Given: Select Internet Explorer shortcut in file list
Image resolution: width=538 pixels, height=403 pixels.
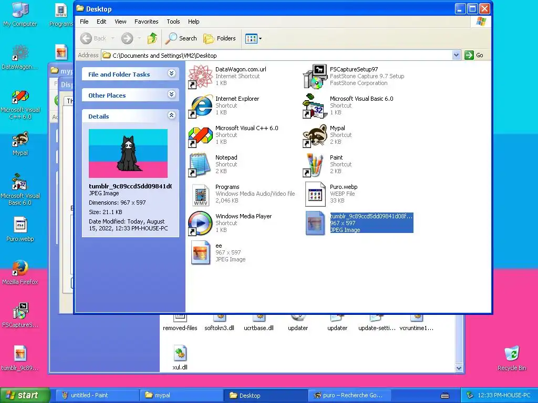Looking at the screenshot, I should [x=224, y=105].
